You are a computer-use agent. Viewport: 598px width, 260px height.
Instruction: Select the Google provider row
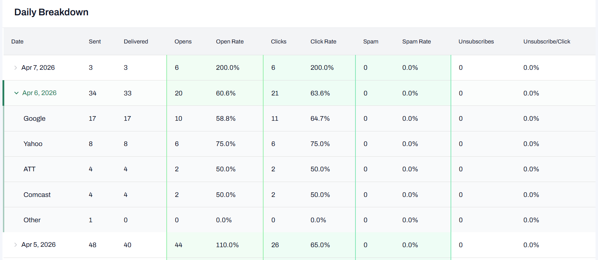point(35,119)
